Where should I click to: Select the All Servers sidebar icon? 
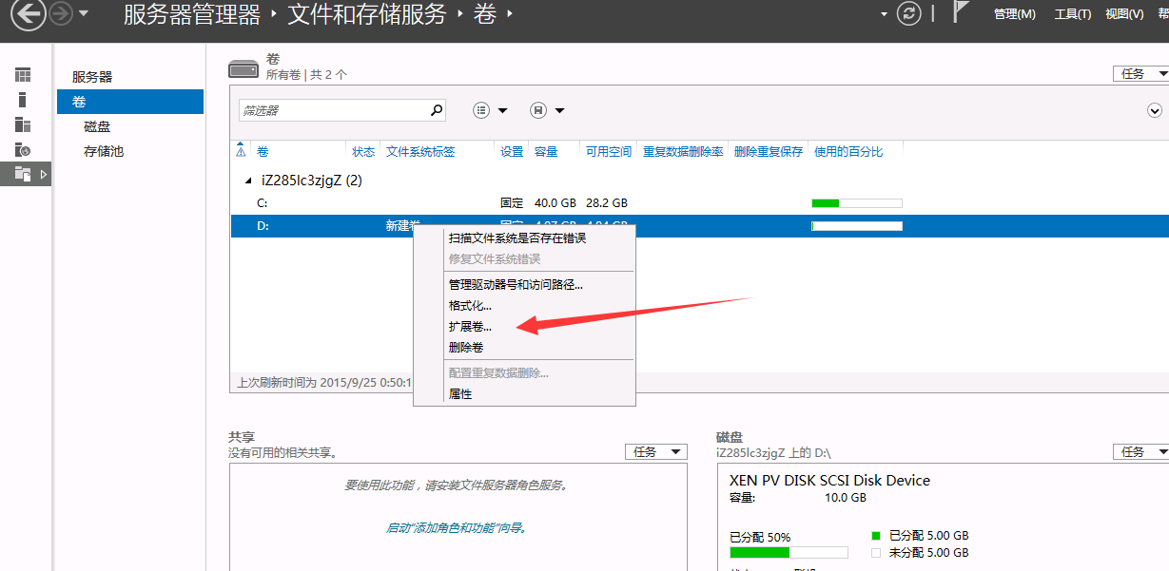pos(23,124)
